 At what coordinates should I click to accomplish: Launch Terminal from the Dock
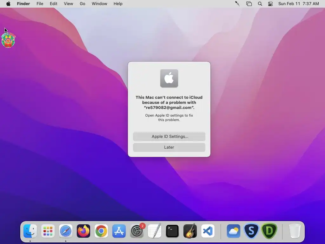172,231
